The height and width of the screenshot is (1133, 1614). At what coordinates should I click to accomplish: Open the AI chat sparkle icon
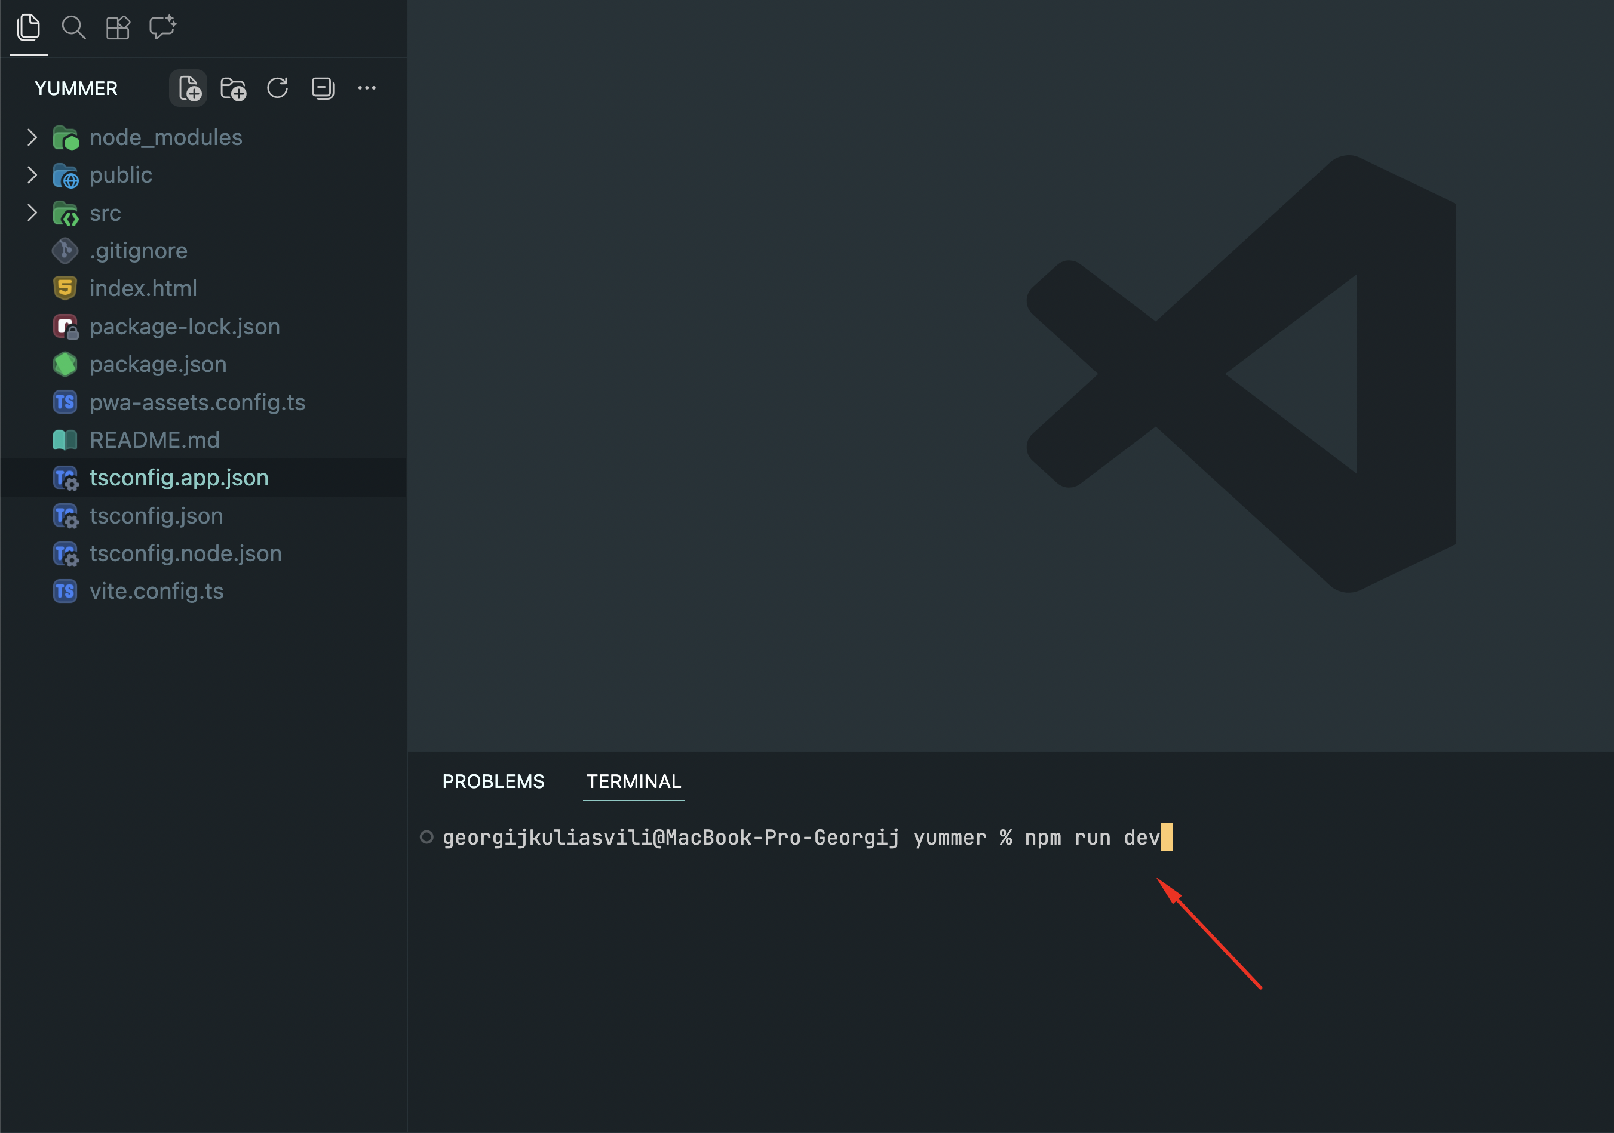162,27
